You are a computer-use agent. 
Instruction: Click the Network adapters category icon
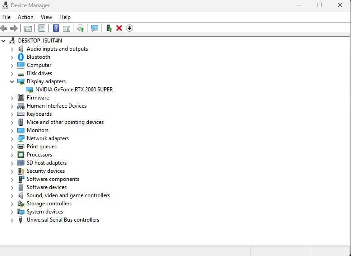[x=21, y=138]
